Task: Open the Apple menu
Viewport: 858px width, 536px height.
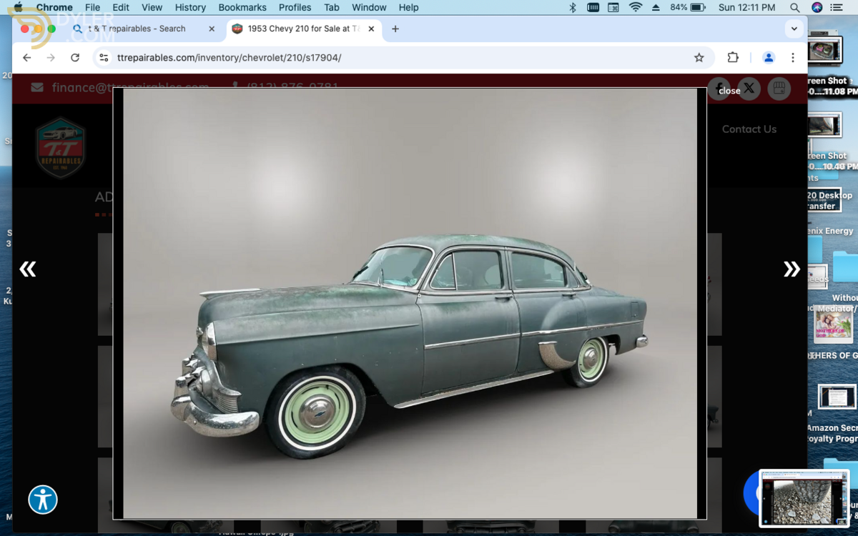Action: (x=19, y=7)
